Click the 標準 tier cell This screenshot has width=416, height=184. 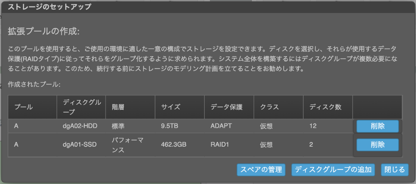point(130,126)
